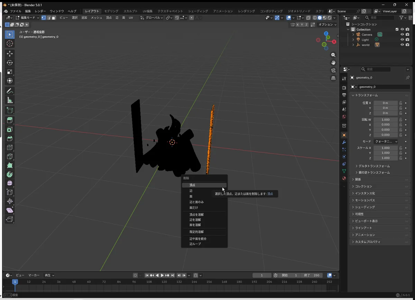Hide the Camera object with eye icon

pyautogui.click(x=402, y=35)
